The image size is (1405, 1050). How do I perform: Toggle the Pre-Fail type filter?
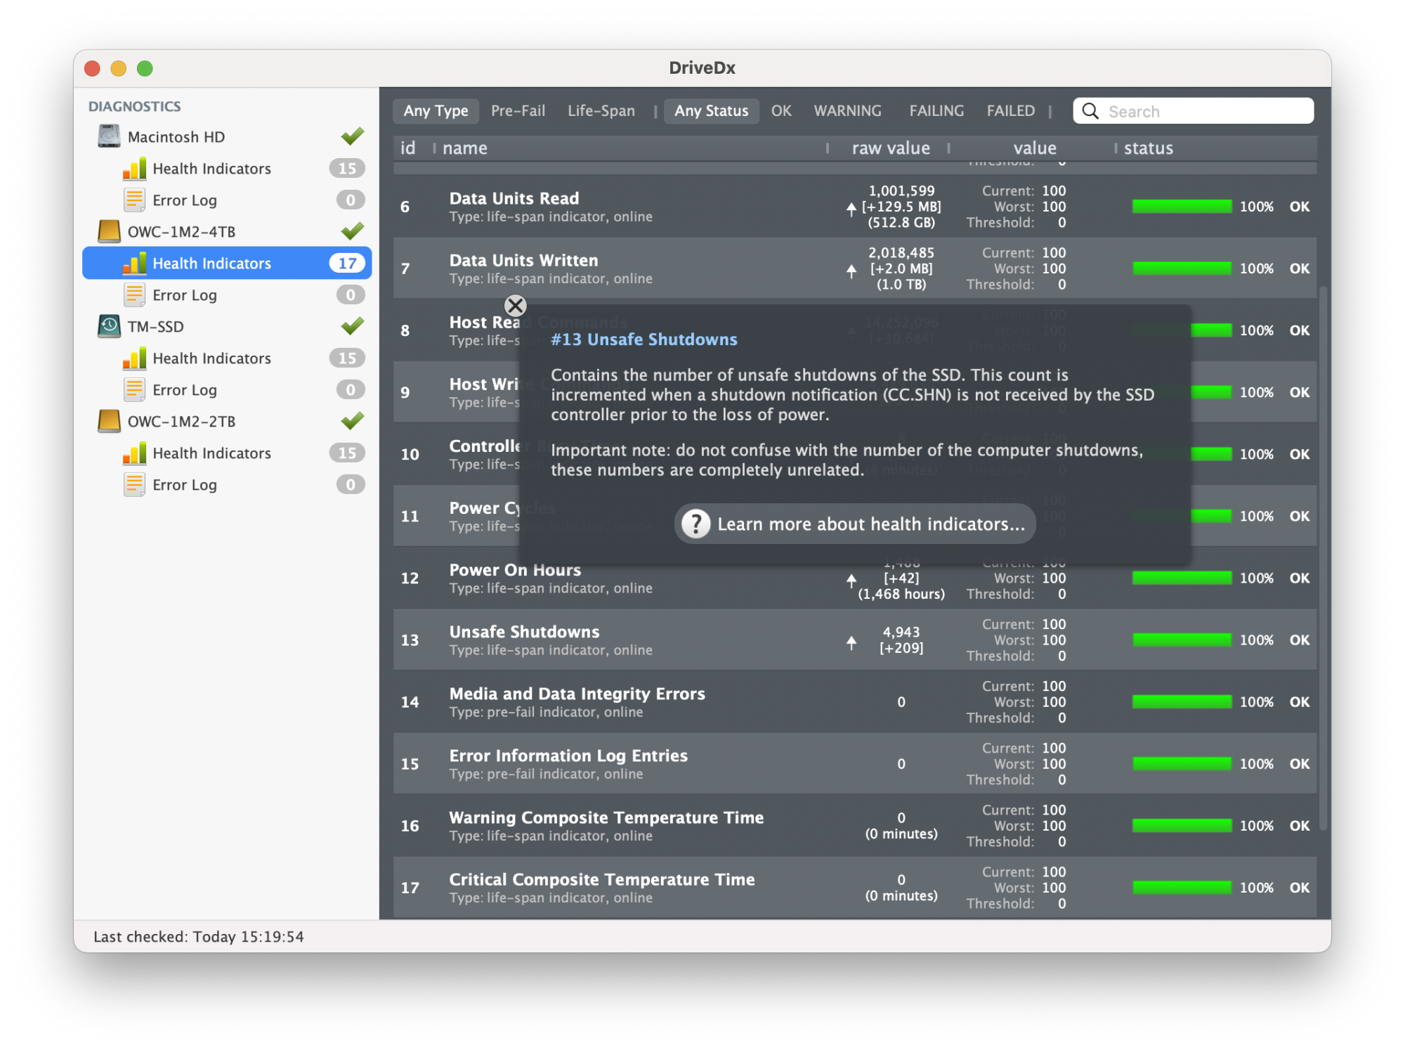[x=518, y=111]
